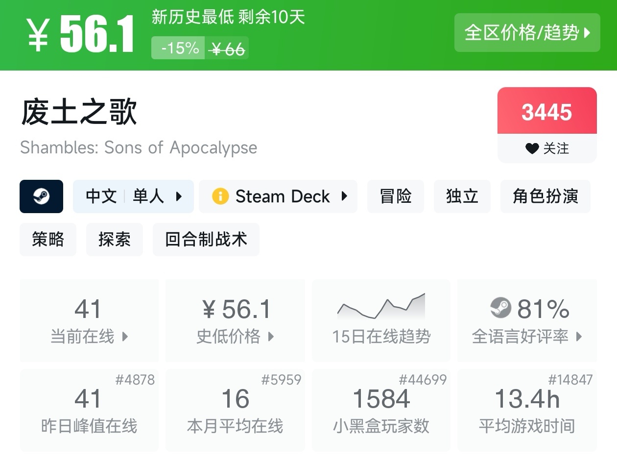Click the yellow Steam Deck info icon
Viewport: 617px width, 462px height.
click(x=220, y=196)
